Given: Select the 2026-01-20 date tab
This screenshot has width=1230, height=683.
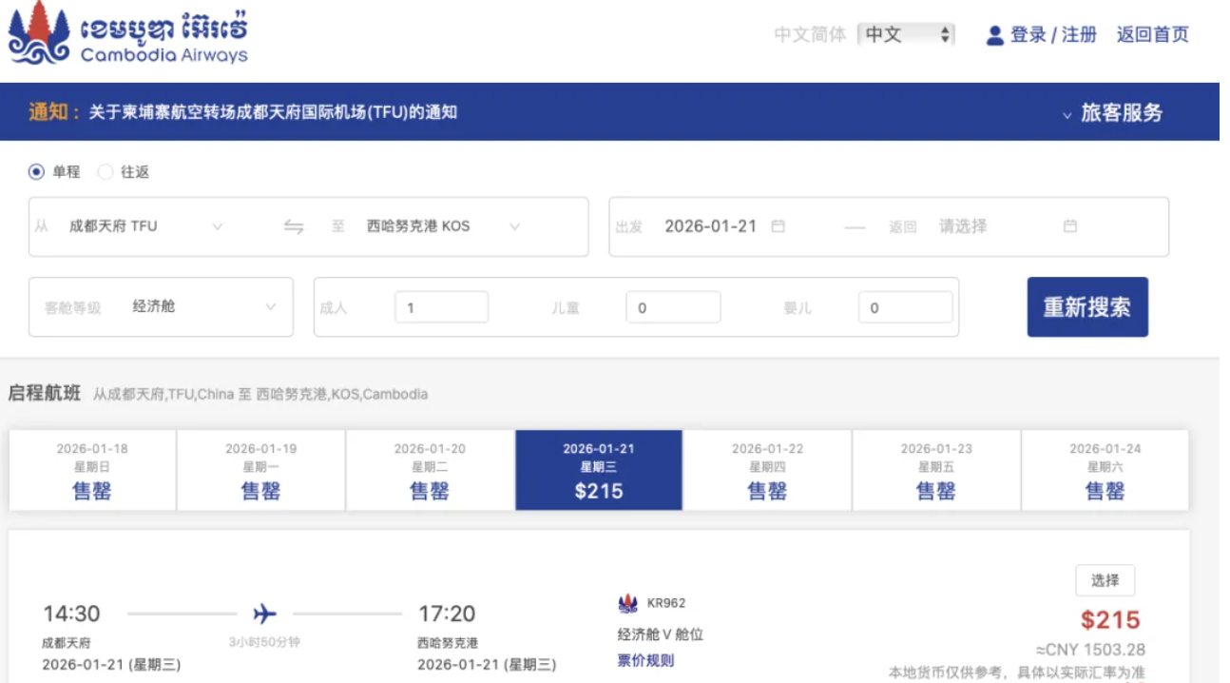Looking at the screenshot, I should tap(430, 470).
